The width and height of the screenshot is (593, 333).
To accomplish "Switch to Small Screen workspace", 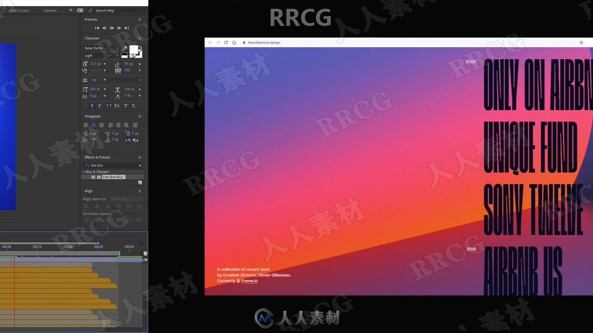I will 19,10.
